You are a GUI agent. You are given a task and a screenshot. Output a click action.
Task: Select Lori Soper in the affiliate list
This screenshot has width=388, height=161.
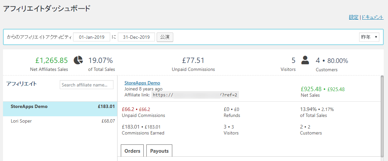tap(60, 121)
